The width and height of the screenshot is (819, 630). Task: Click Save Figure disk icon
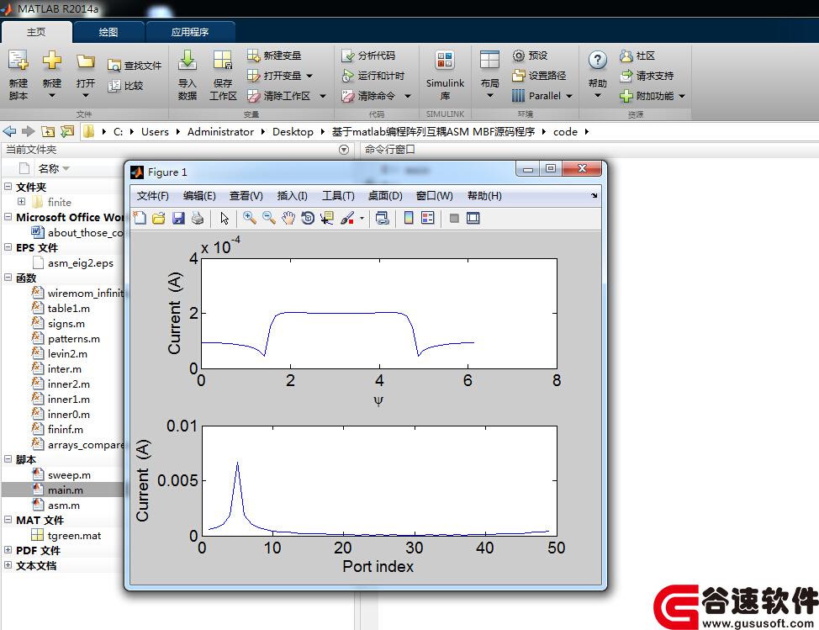click(178, 218)
